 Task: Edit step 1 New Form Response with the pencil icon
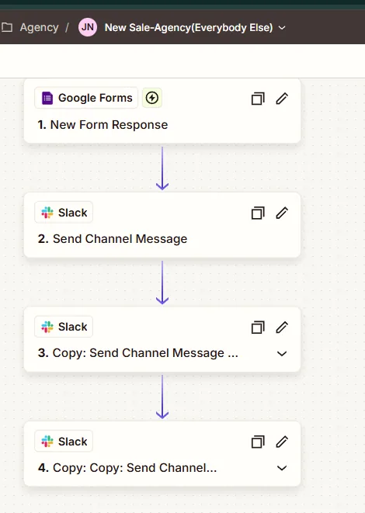(x=282, y=98)
